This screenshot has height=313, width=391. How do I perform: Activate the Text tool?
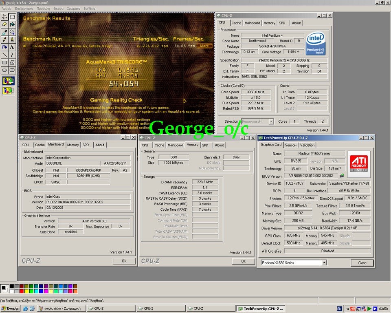[x=12, y=47]
